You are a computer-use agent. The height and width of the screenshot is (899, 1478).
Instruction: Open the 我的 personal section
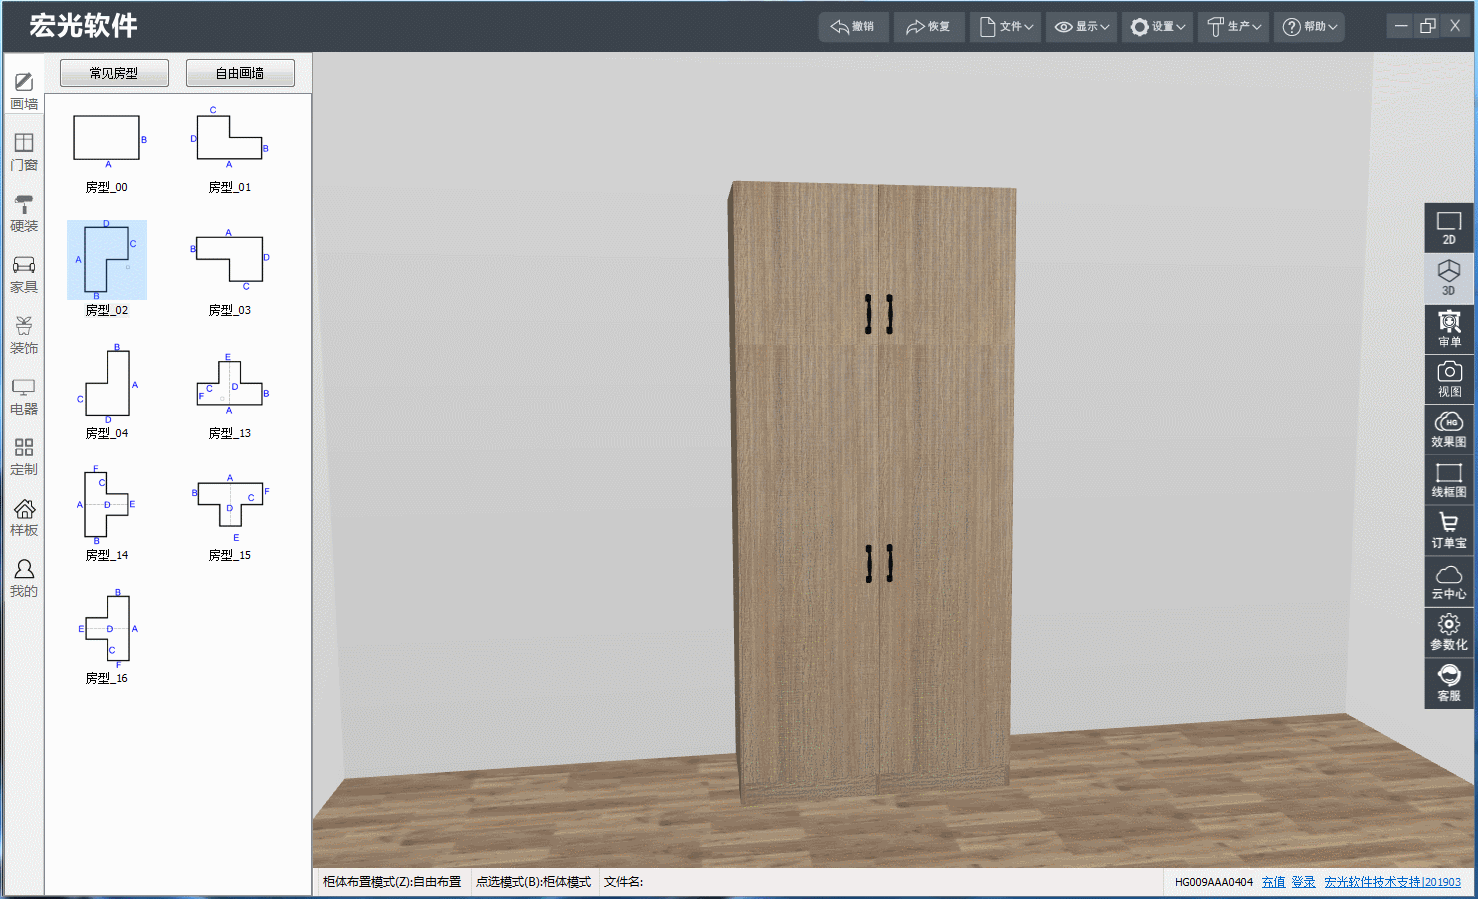[24, 578]
